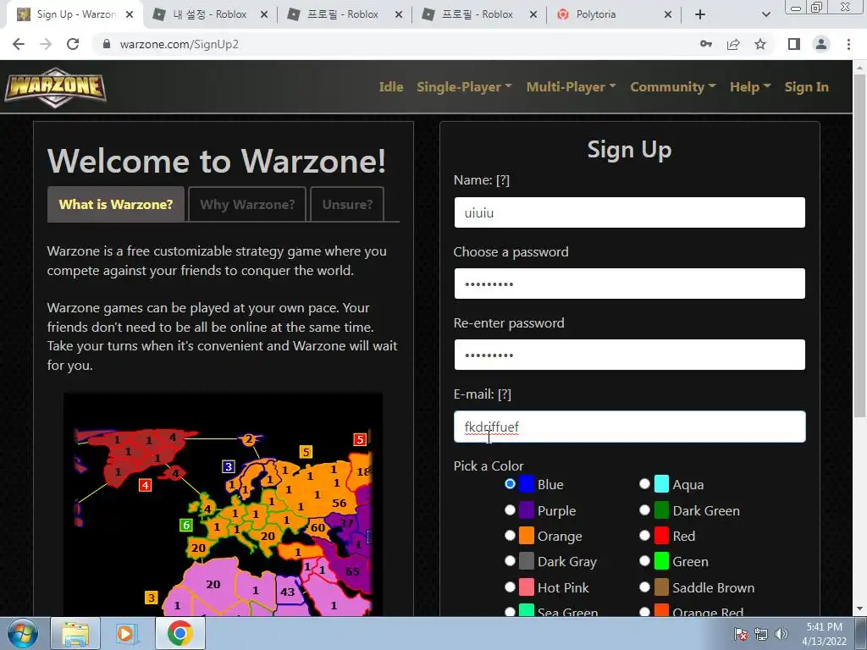Image resolution: width=867 pixels, height=650 pixels.
Task: Open Action Center flag tray icon
Action: point(741,634)
